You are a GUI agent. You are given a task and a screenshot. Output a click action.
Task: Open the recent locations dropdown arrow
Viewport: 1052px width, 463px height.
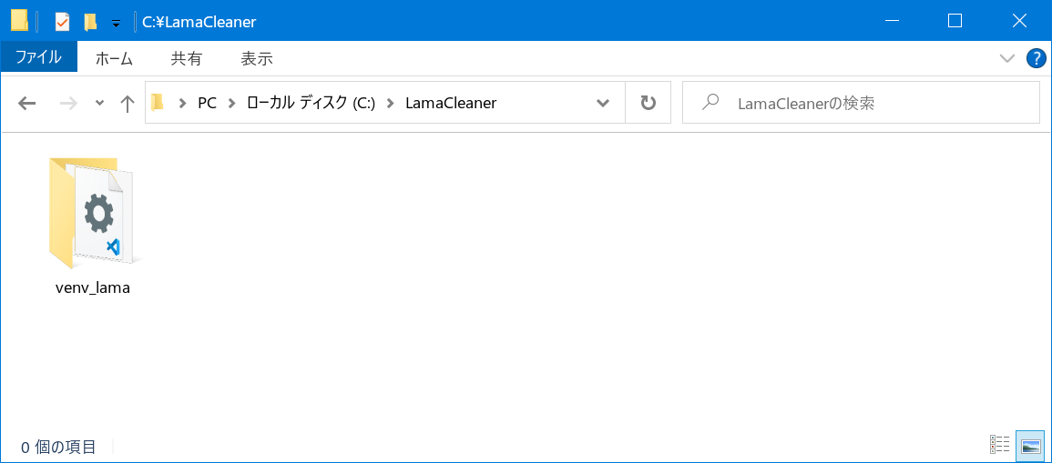pyautogui.click(x=99, y=103)
